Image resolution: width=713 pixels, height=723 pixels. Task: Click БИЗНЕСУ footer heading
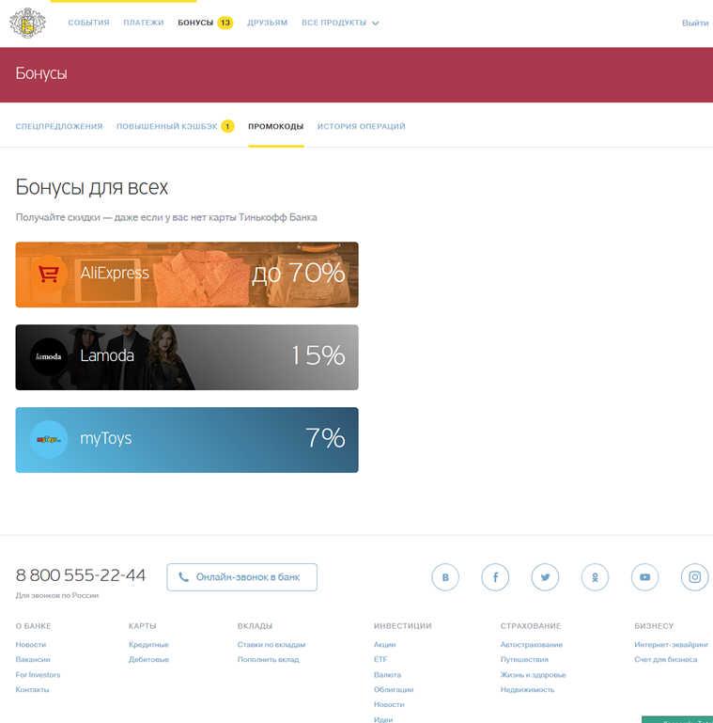coord(654,626)
